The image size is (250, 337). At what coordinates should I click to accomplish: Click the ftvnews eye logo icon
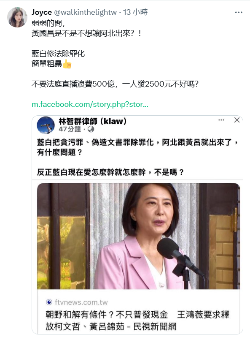(x=49, y=302)
